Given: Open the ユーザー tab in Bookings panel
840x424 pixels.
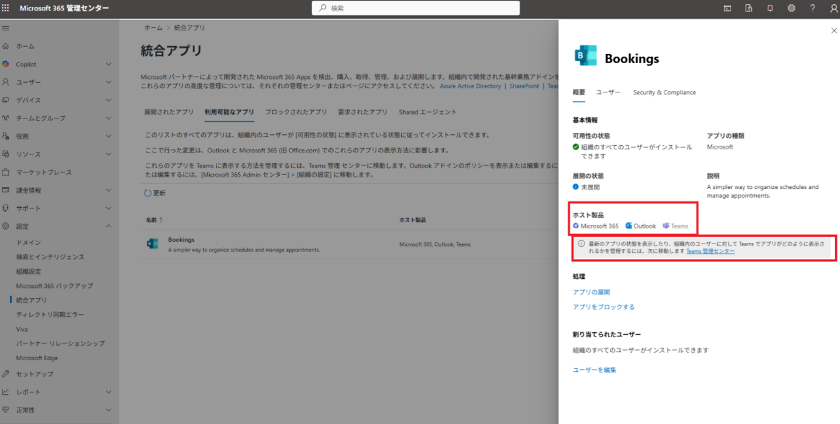Looking at the screenshot, I should [x=608, y=92].
